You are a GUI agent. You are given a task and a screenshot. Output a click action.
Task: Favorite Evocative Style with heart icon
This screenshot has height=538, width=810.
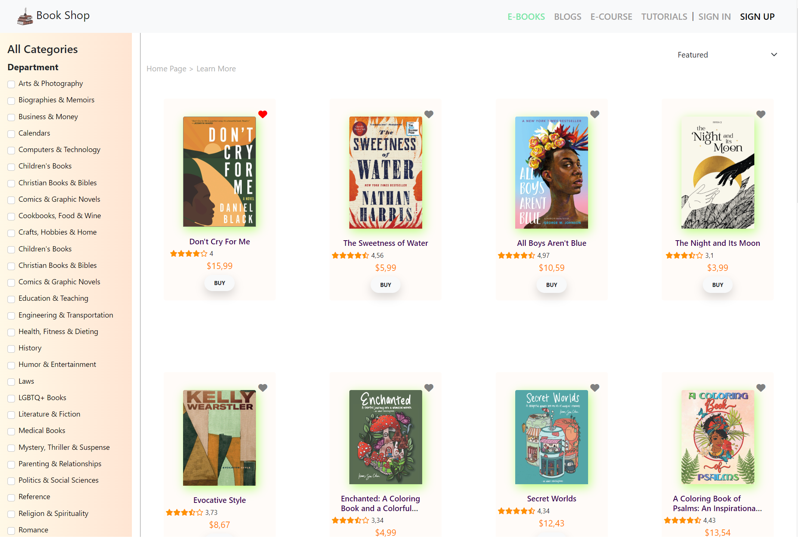tap(263, 388)
